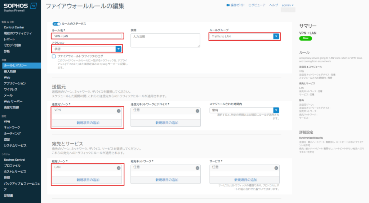The width and height of the screenshot is (369, 203).
Task: Remove VPN from source zone list
Action: (x=119, y=111)
